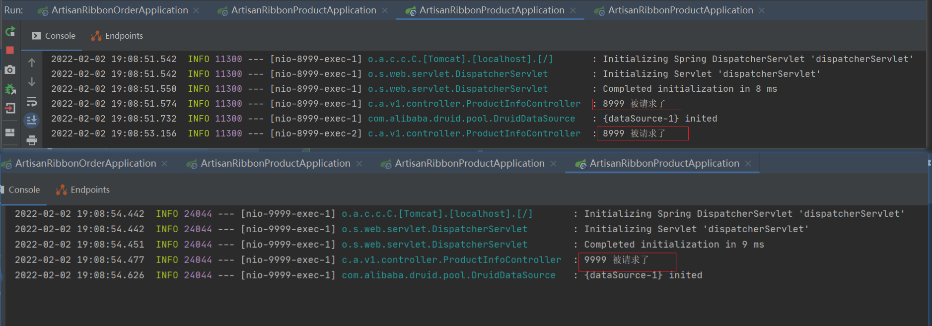The image size is (932, 326).
Task: Toggle scroll to end of console
Action: [32, 120]
